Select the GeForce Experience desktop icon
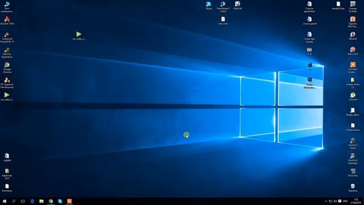Image resolution: width=364 pixels, height=205 pixels. coord(7,53)
